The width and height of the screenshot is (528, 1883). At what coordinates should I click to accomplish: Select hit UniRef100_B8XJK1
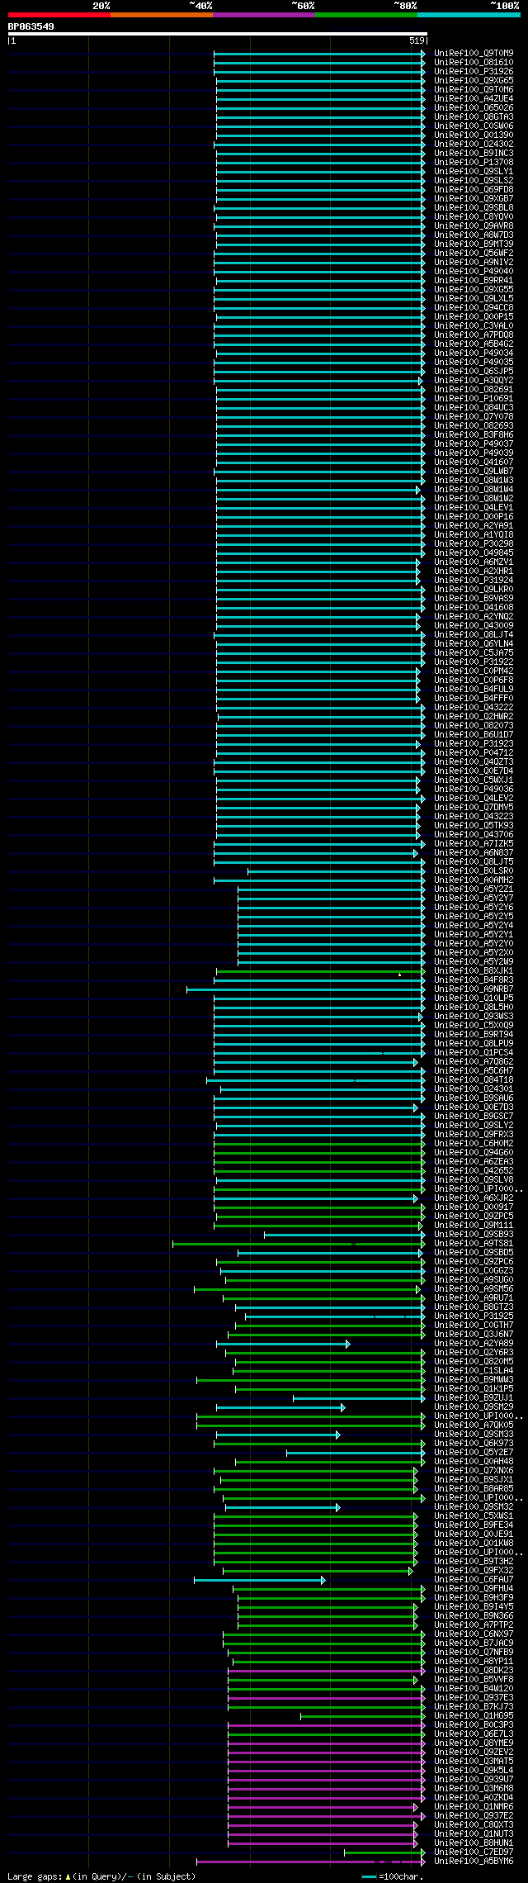474,971
